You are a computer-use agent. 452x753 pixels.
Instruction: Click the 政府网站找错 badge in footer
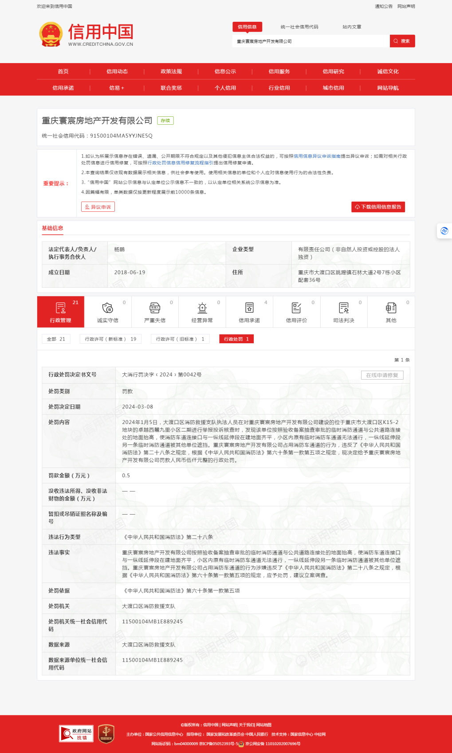[x=76, y=734]
